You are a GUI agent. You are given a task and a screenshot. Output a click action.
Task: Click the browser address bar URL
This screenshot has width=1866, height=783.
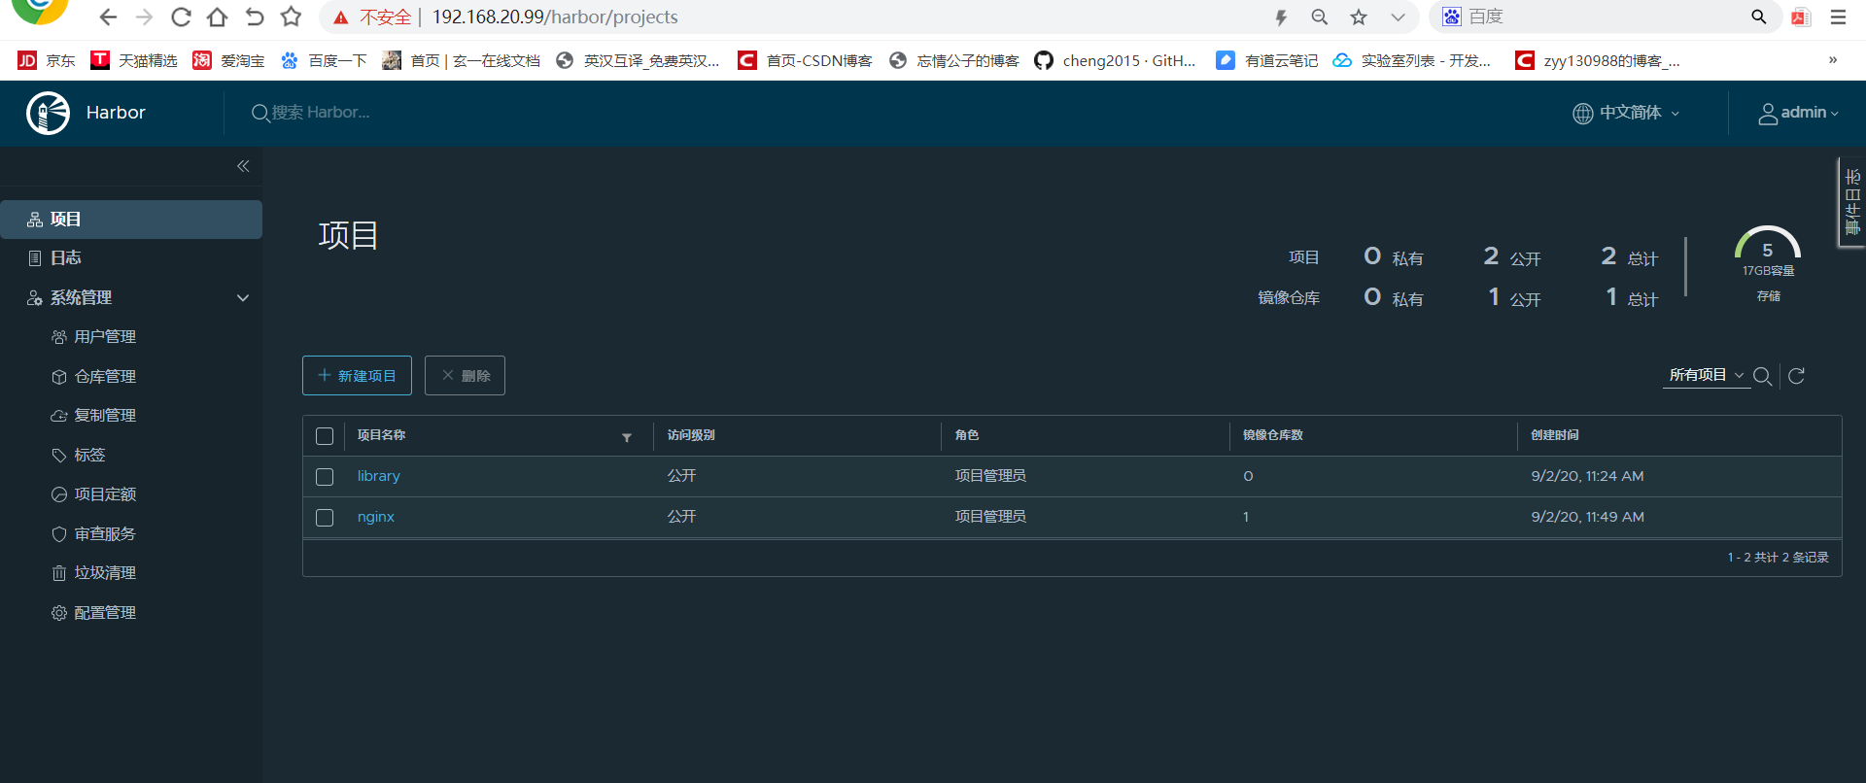pyautogui.click(x=555, y=17)
